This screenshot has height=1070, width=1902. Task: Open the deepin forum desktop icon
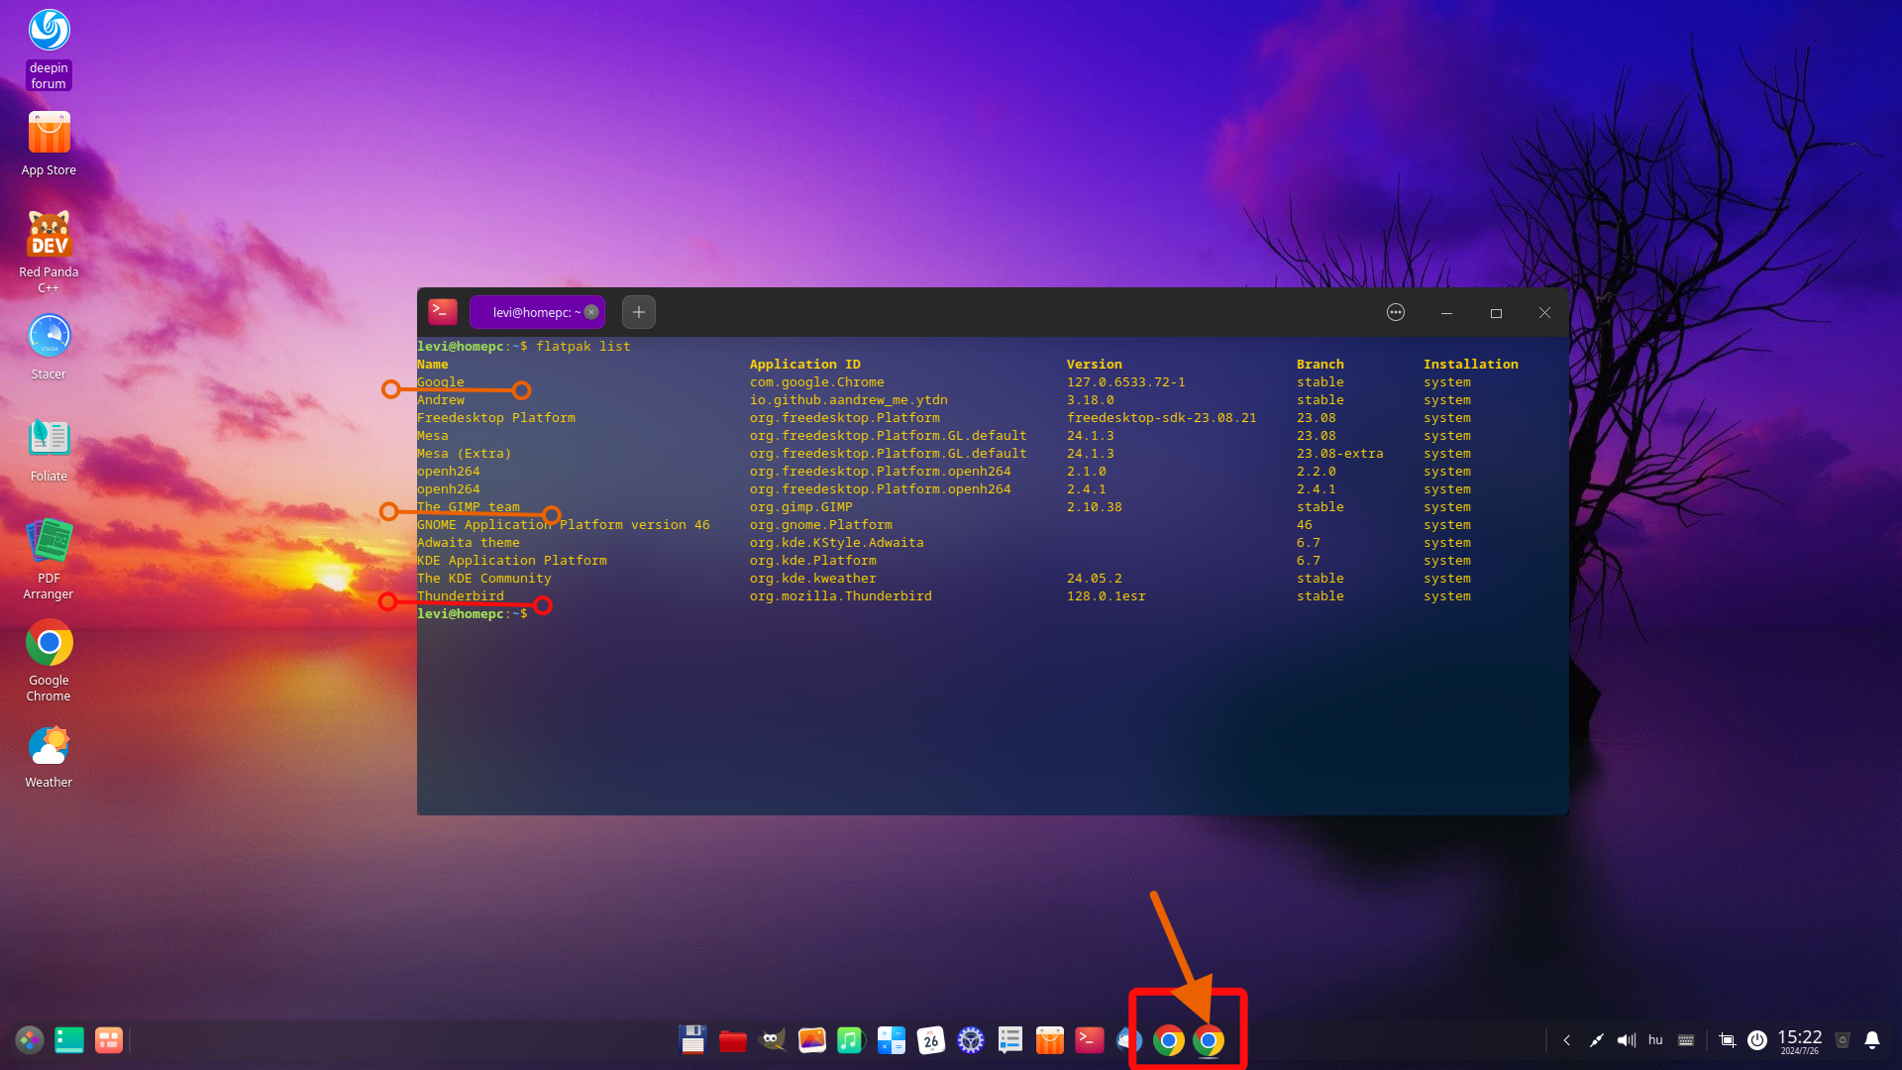tap(49, 48)
